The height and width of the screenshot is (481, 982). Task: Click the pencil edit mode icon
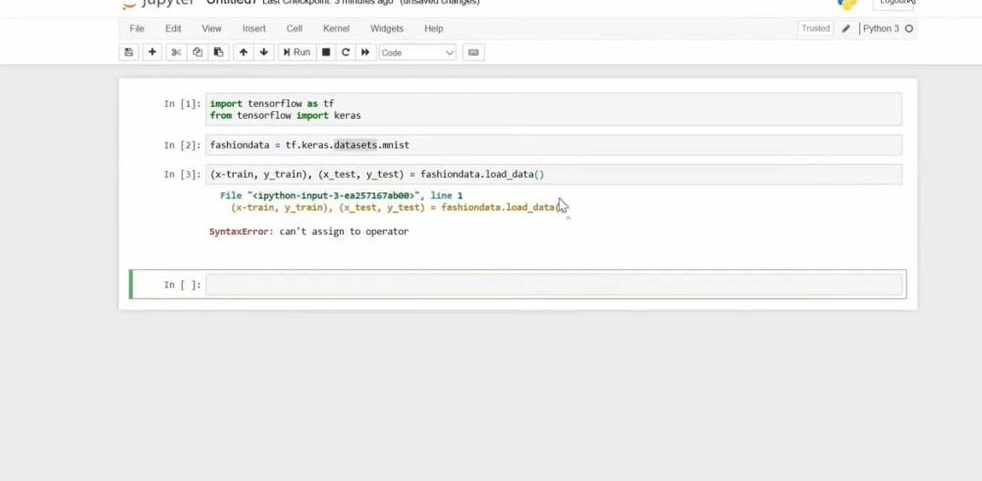coord(846,28)
